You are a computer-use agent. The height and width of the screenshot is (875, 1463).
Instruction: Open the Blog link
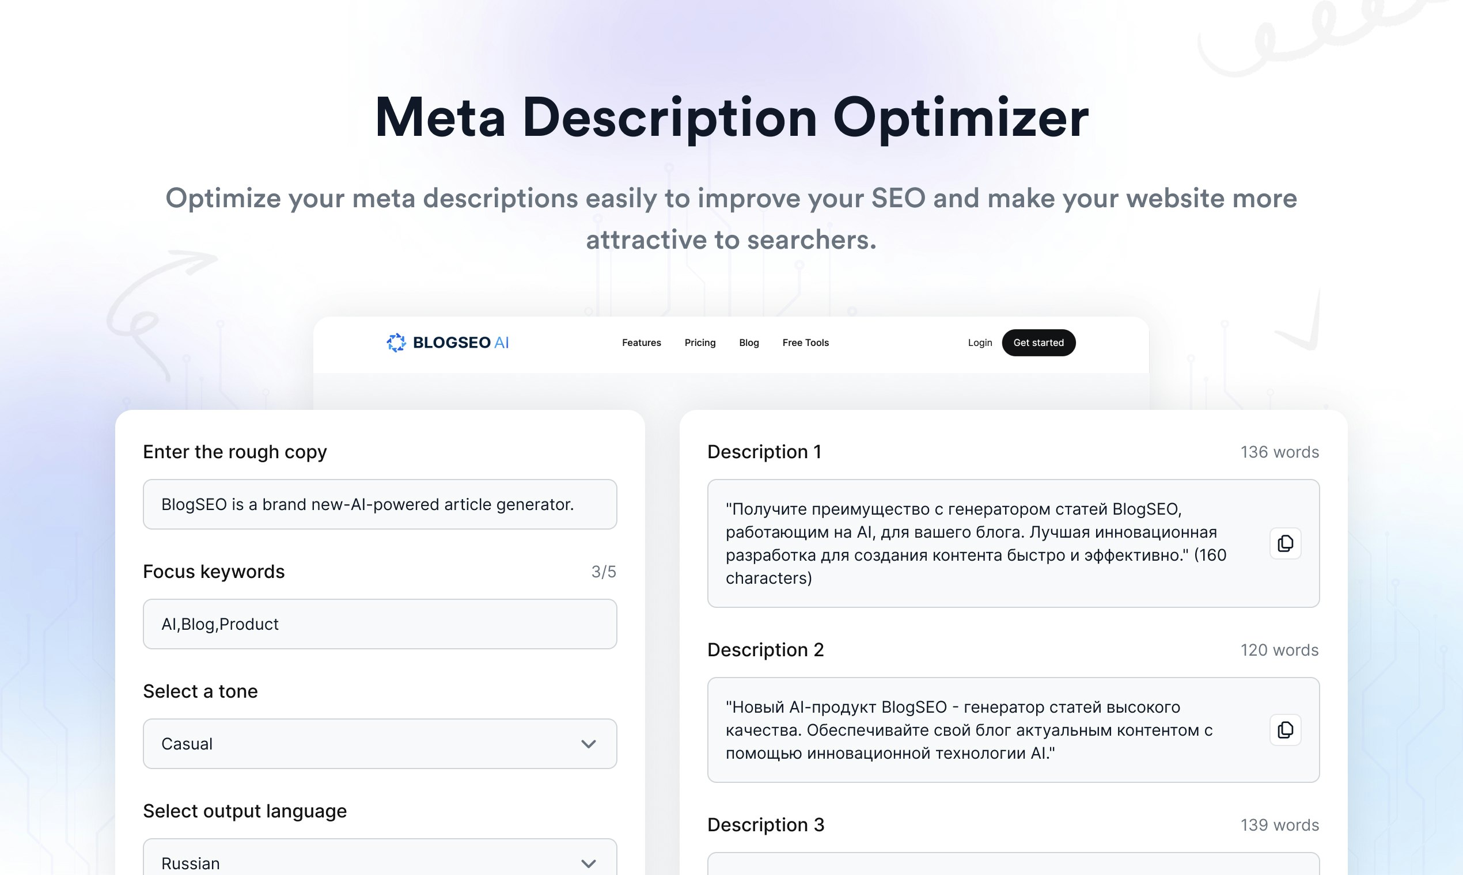click(x=749, y=343)
